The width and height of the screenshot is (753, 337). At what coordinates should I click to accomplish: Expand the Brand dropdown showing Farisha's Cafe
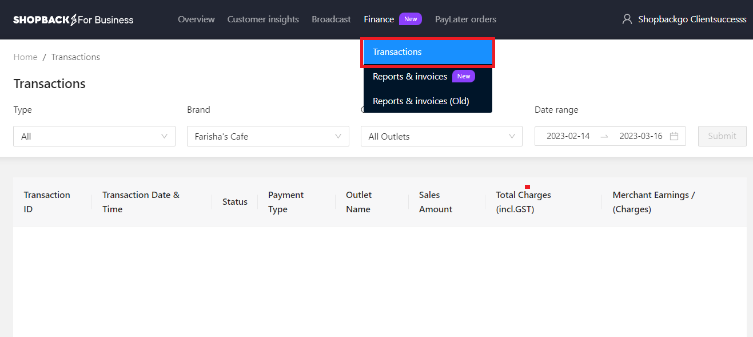coord(268,136)
